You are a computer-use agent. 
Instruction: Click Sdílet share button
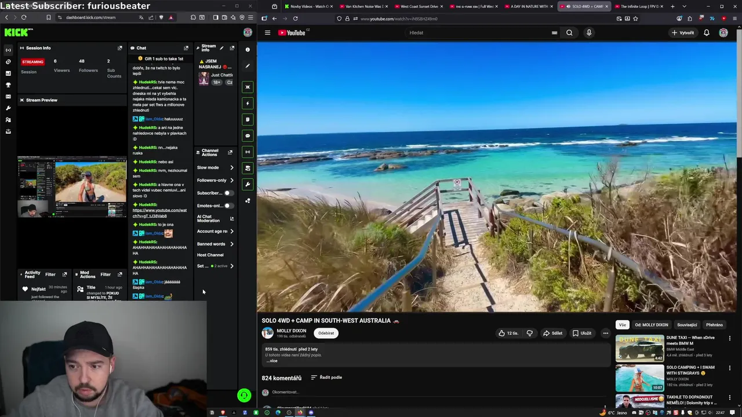(x=552, y=333)
